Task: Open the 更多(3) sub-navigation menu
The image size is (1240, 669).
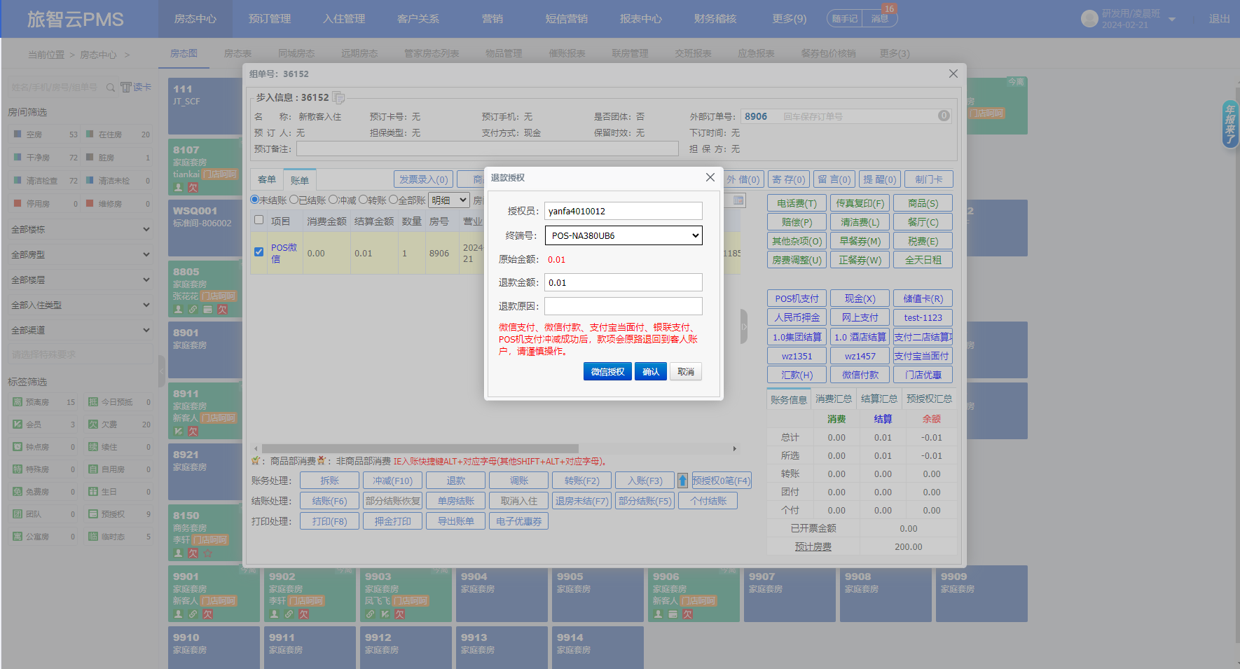Action: click(895, 53)
